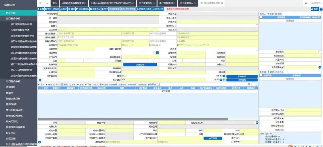
Task: Tick the select-all checkbox in 集装箱号 table header
Action: point(261,18)
